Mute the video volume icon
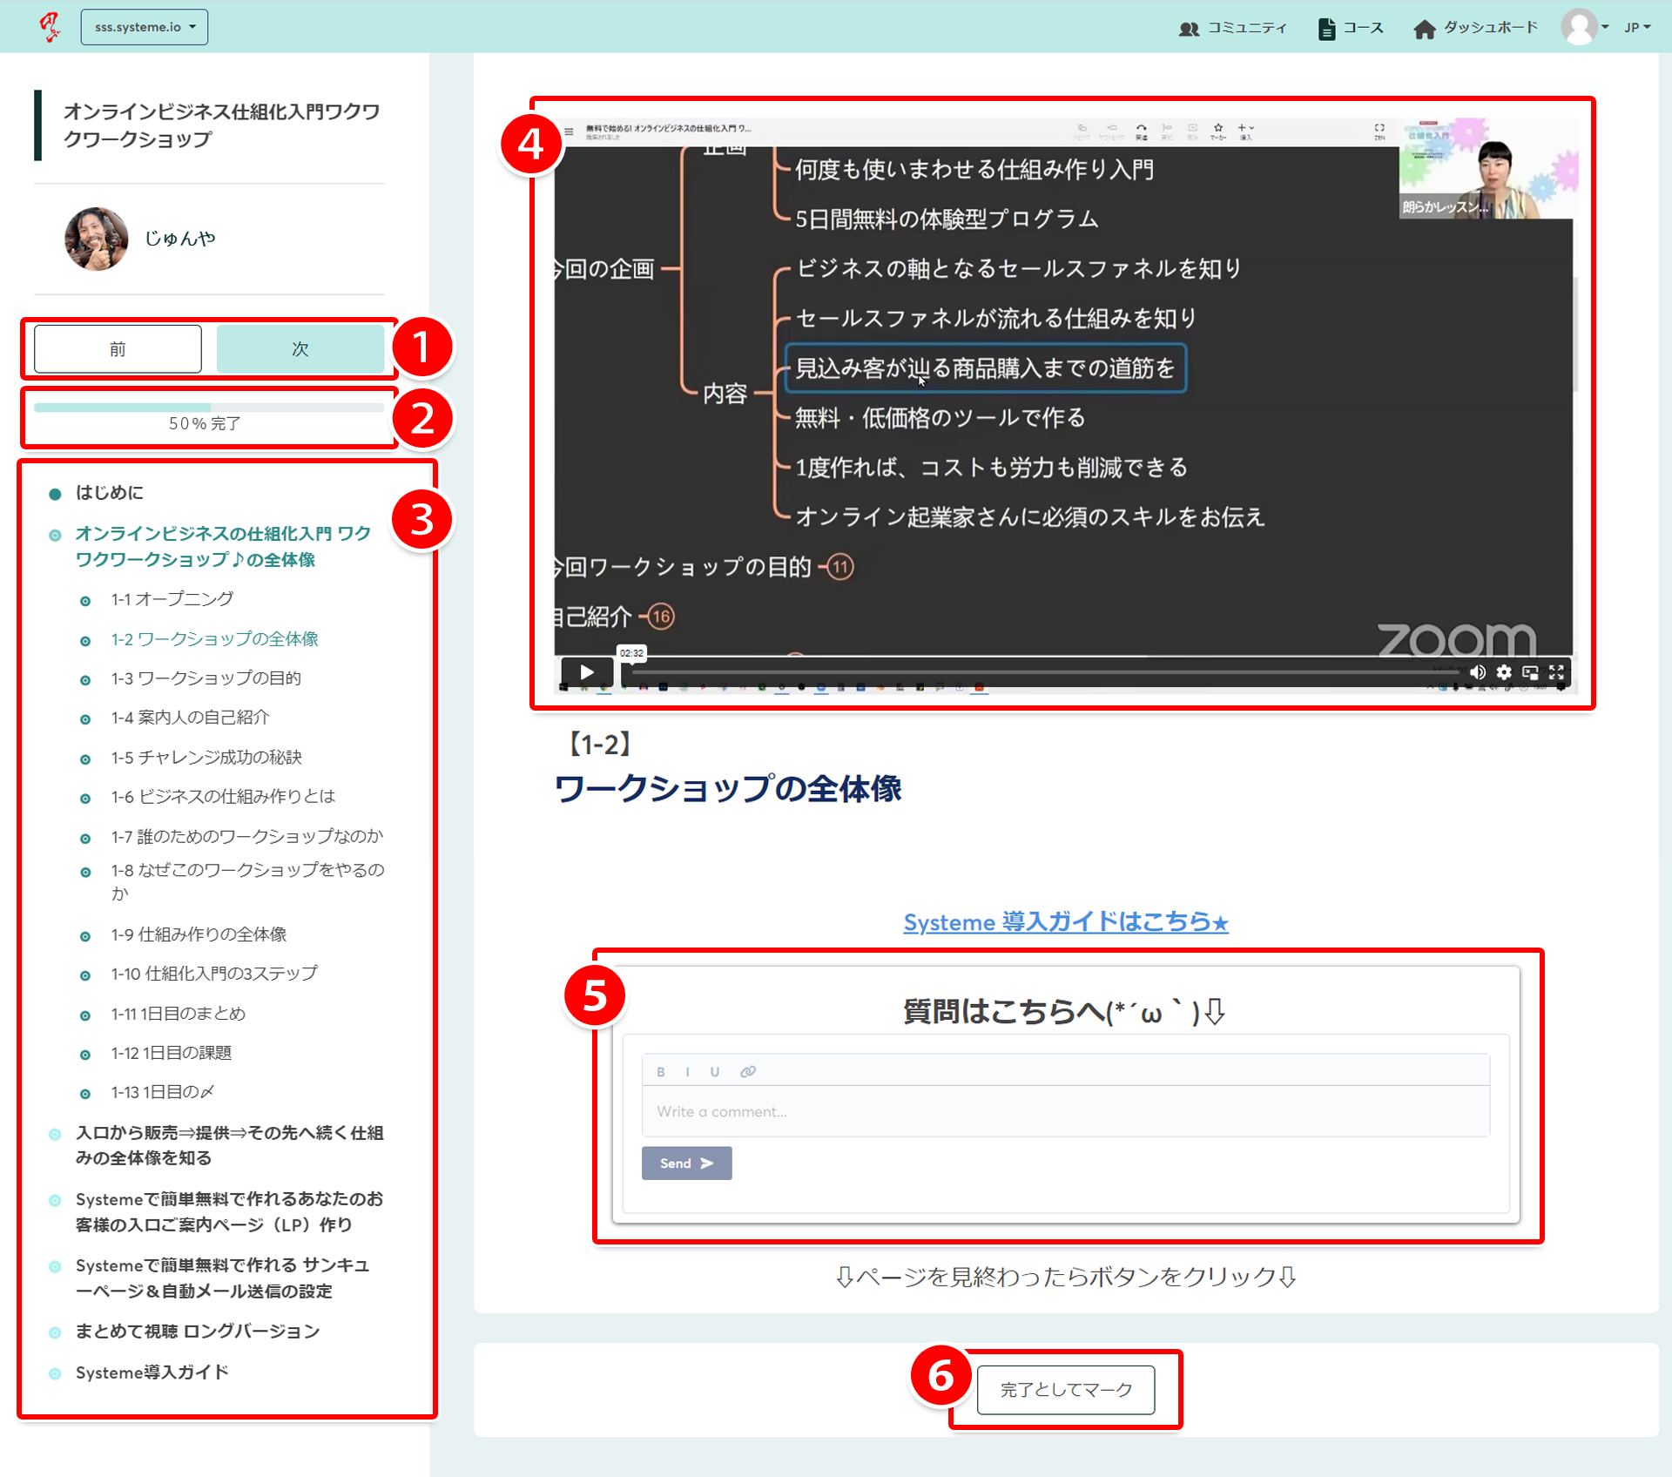Viewport: 1672px width, 1477px height. (1477, 671)
